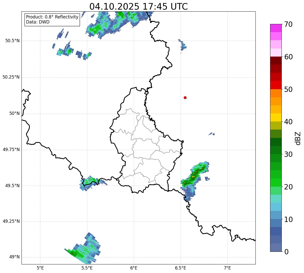Pick the bright green swatch above 20 dBZ

point(276,182)
